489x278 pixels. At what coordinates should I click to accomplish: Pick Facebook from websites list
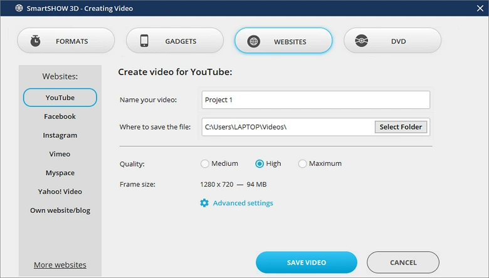tap(60, 116)
